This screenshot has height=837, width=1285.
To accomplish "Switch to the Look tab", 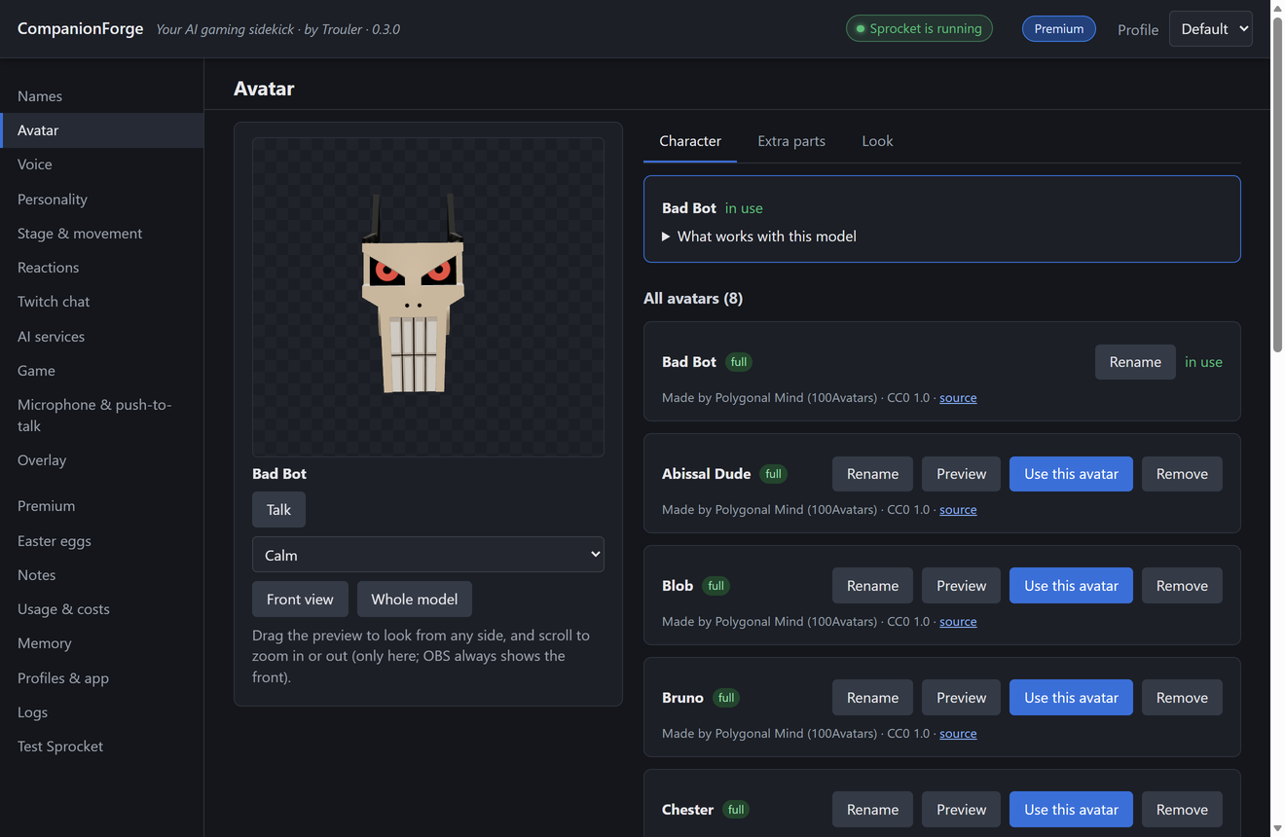I will 877,141.
